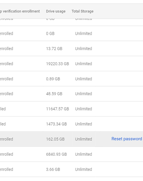The width and height of the screenshot is (143, 181).
Task: Click enrolled status in the 6840.93 GB row
Action: click(x=6, y=154)
